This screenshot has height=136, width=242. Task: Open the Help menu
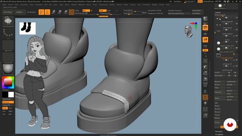click(x=168, y=5)
